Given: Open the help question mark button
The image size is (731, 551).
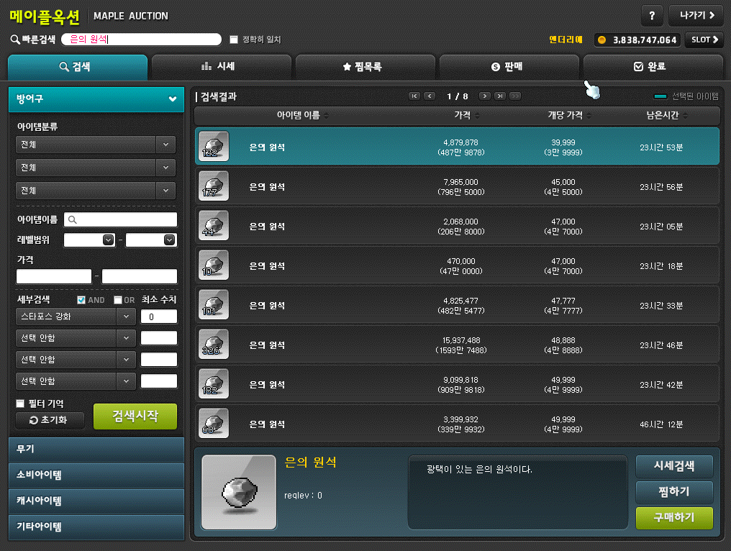Looking at the screenshot, I should (652, 16).
